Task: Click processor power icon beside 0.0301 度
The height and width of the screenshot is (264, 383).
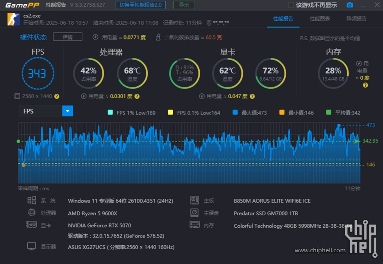Action: pos(84,96)
